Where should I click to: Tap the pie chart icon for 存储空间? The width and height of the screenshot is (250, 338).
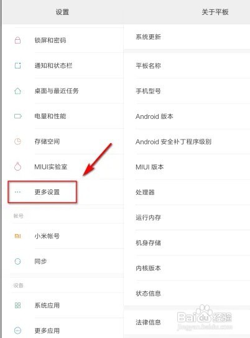pos(17,141)
